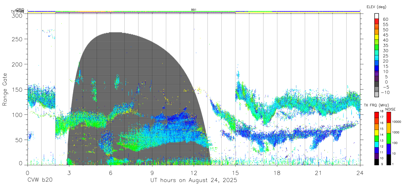Select the yellow ELEV swatch between 40 and 45

(377, 37)
